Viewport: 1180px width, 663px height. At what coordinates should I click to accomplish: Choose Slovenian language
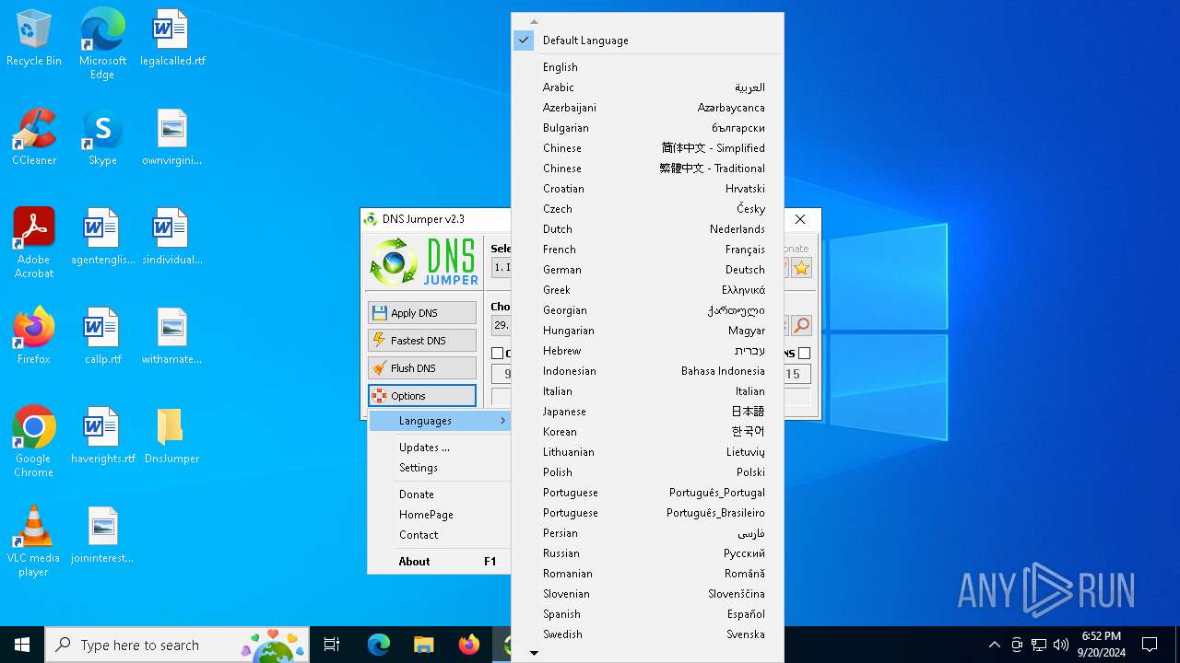pyautogui.click(x=647, y=594)
